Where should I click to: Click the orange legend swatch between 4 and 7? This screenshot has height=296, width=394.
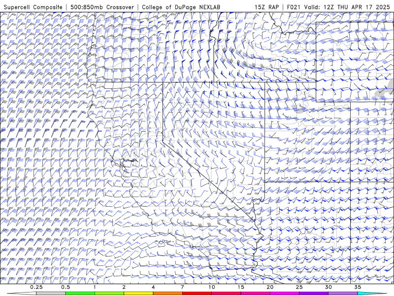167,294
